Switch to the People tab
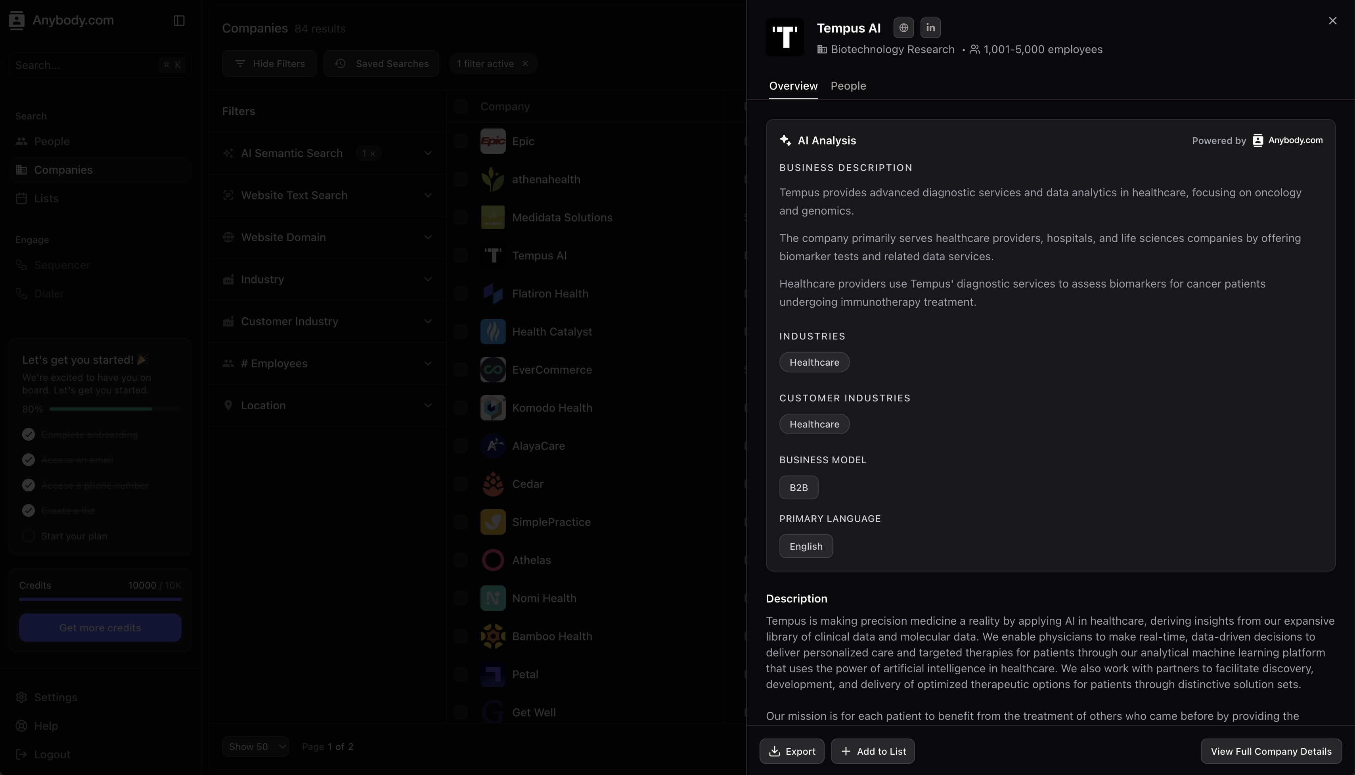Screen dimensions: 1355x775 [848, 86]
